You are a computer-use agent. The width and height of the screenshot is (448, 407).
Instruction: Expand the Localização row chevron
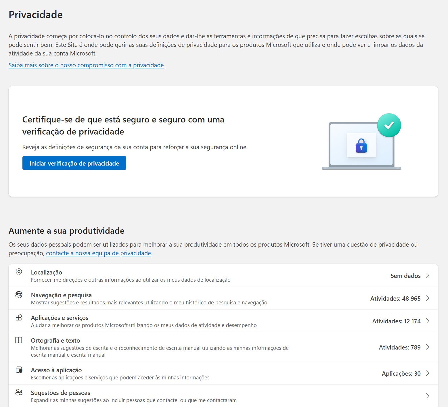point(428,275)
